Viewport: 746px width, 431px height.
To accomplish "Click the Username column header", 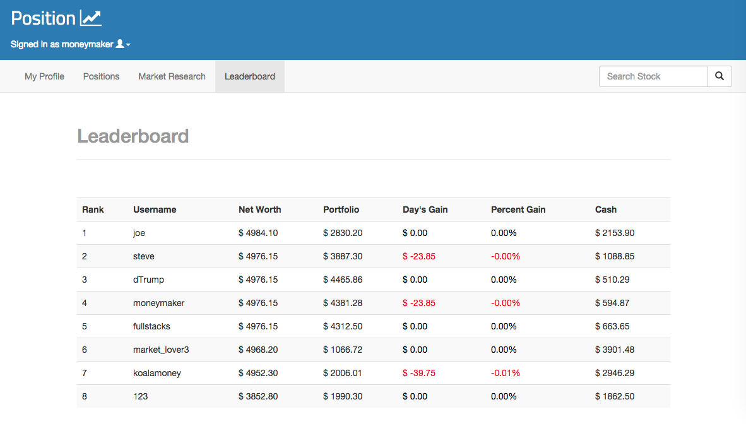I will [155, 210].
